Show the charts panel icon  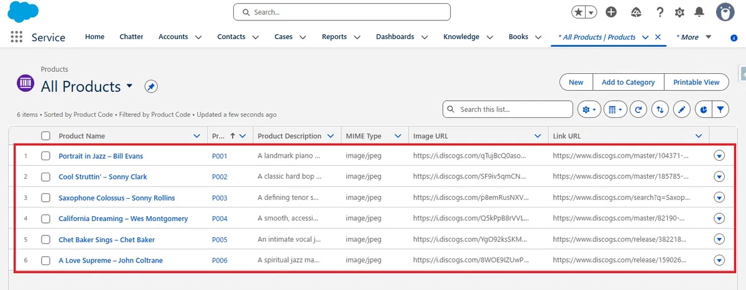tap(703, 109)
